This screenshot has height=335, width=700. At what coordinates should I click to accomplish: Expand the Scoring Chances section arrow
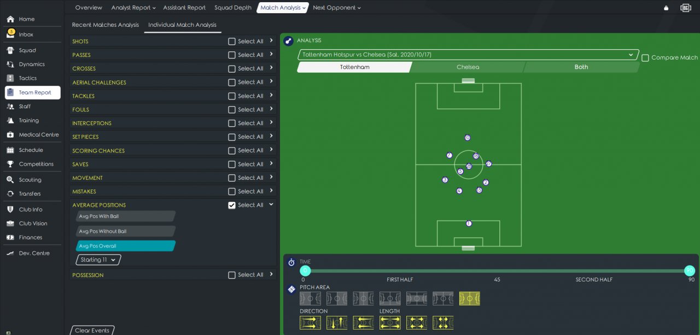[x=271, y=150]
